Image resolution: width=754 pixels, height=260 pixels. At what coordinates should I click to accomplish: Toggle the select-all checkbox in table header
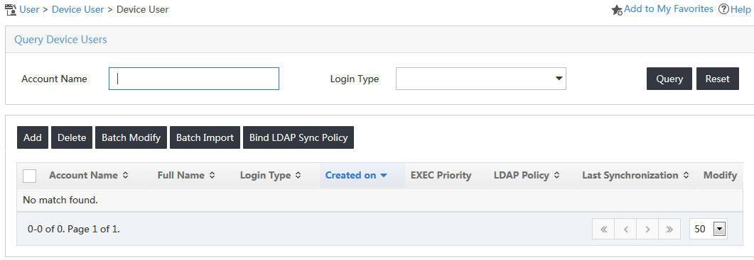point(29,176)
